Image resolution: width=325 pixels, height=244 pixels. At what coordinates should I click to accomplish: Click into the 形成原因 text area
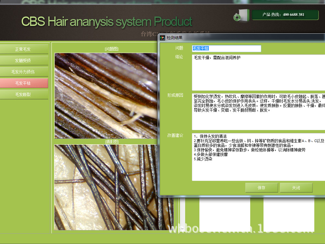[x=258, y=112]
